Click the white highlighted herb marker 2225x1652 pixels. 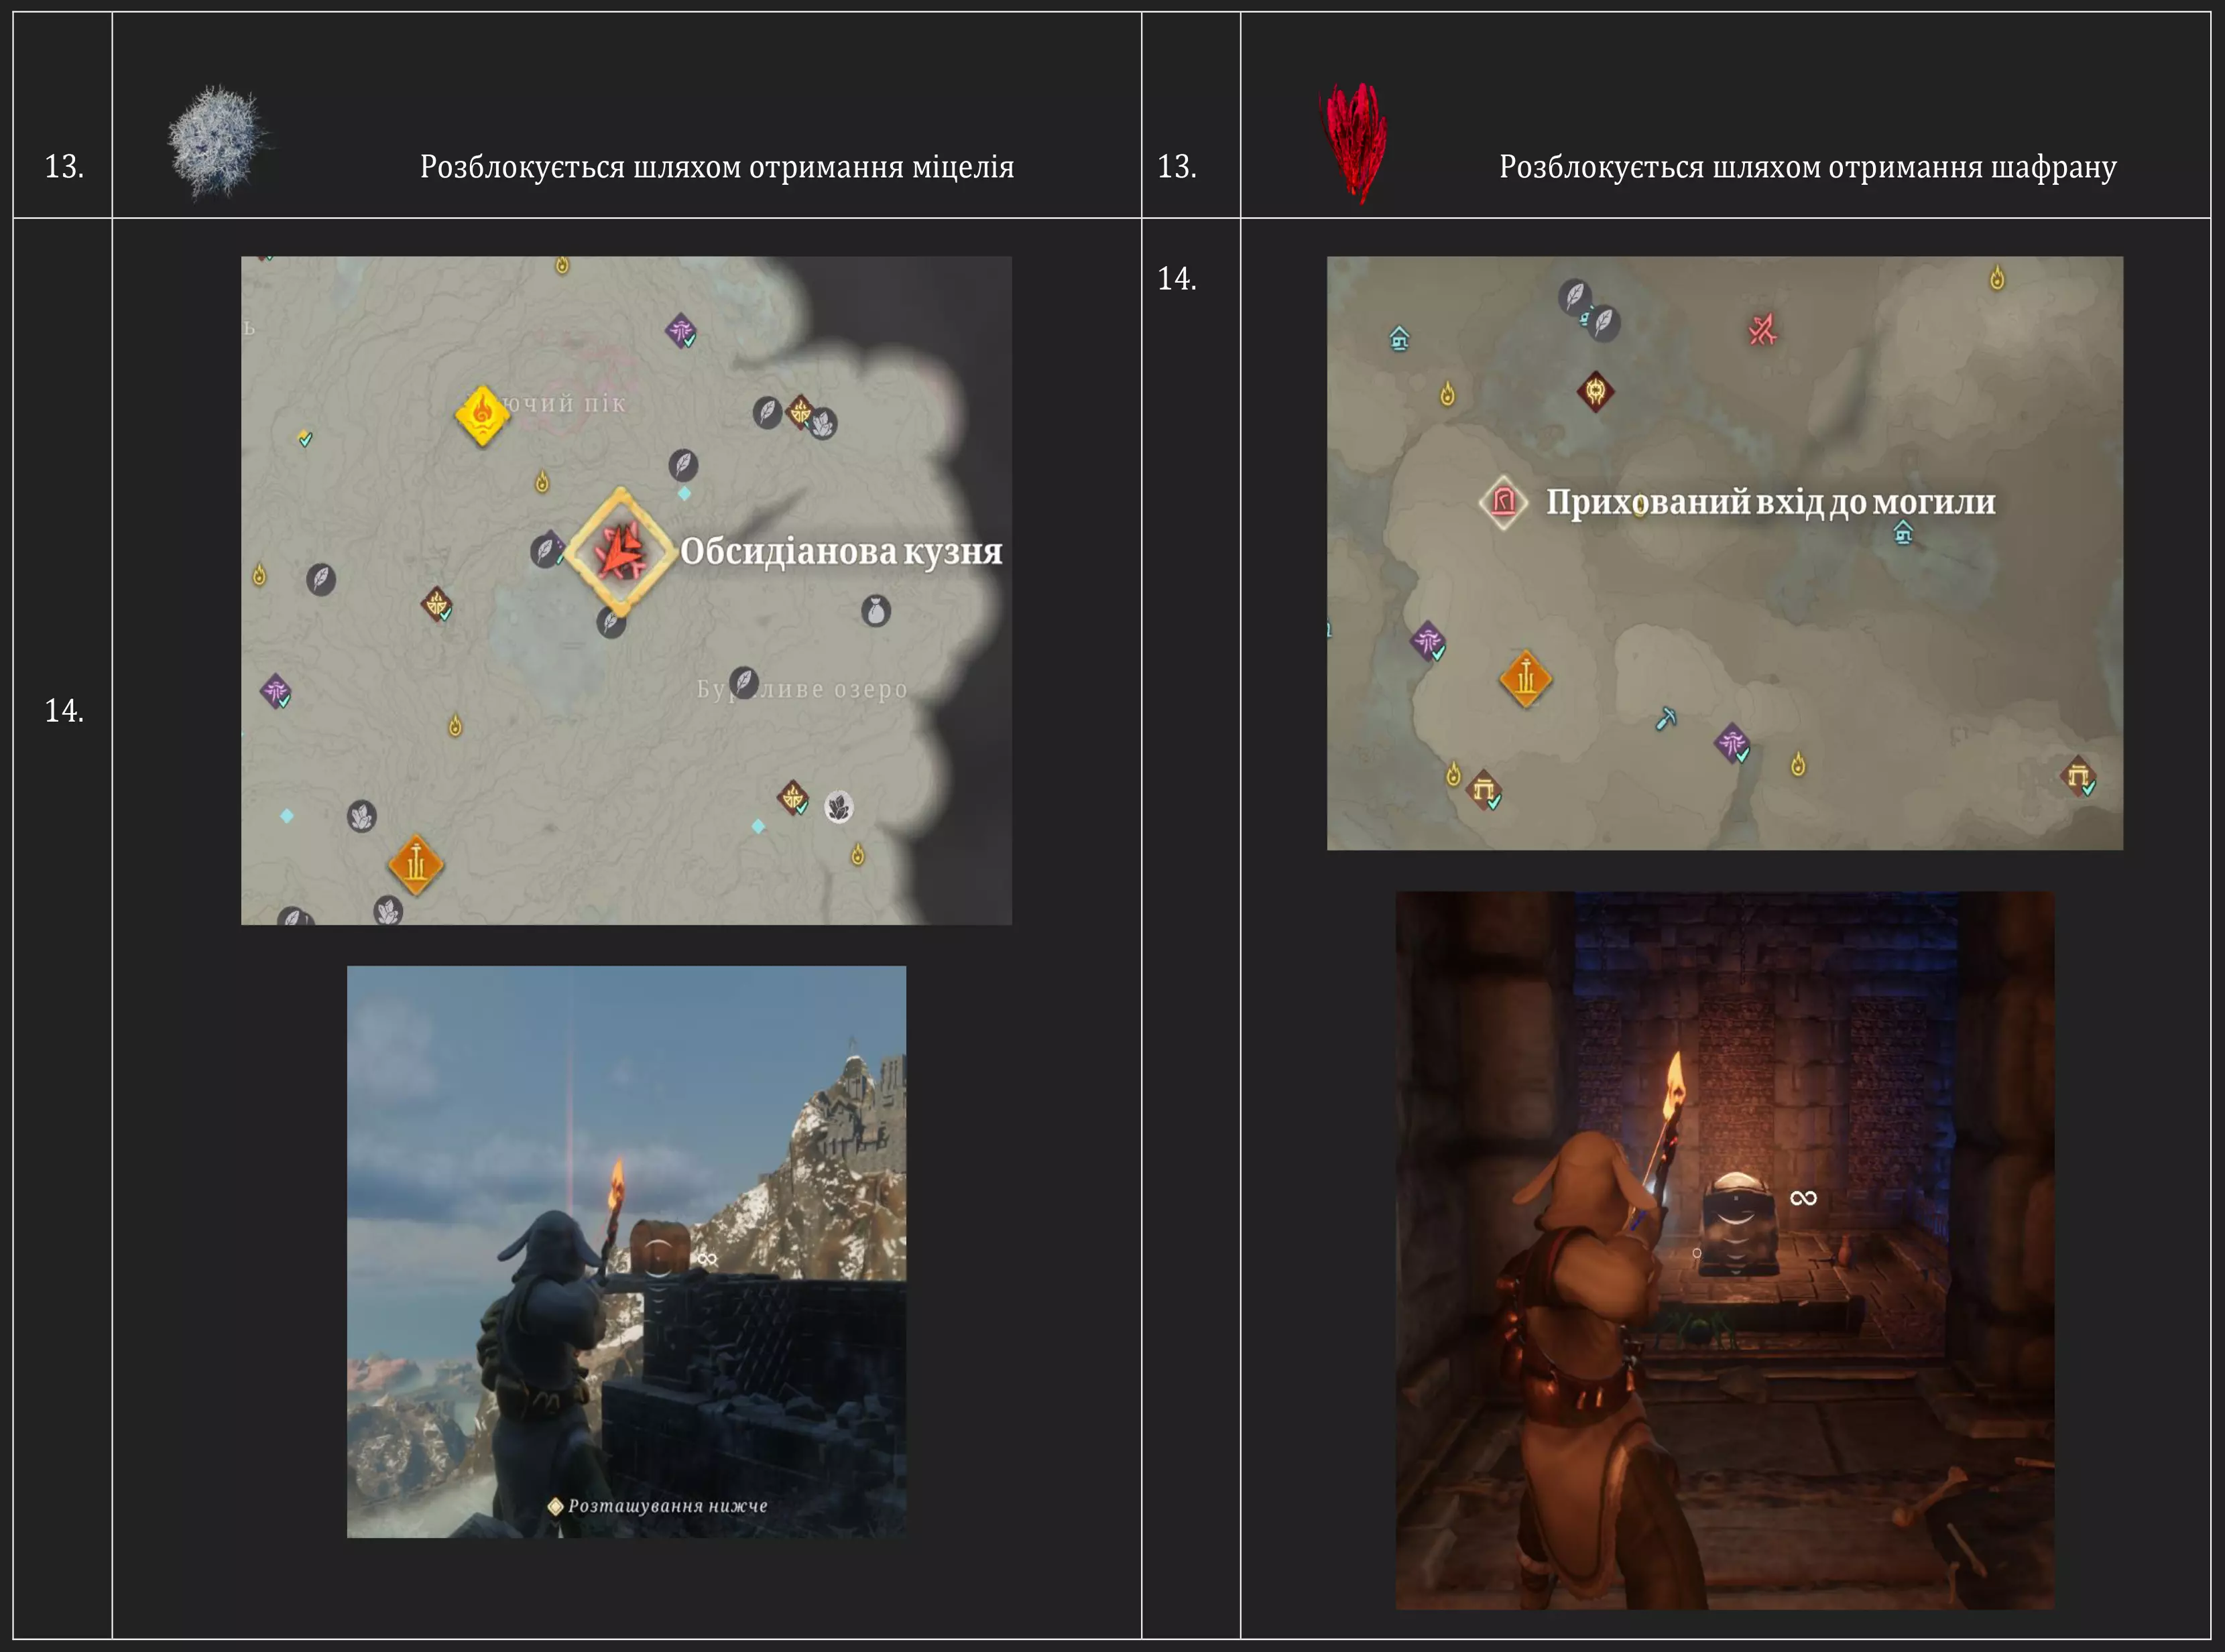pyautogui.click(x=838, y=806)
